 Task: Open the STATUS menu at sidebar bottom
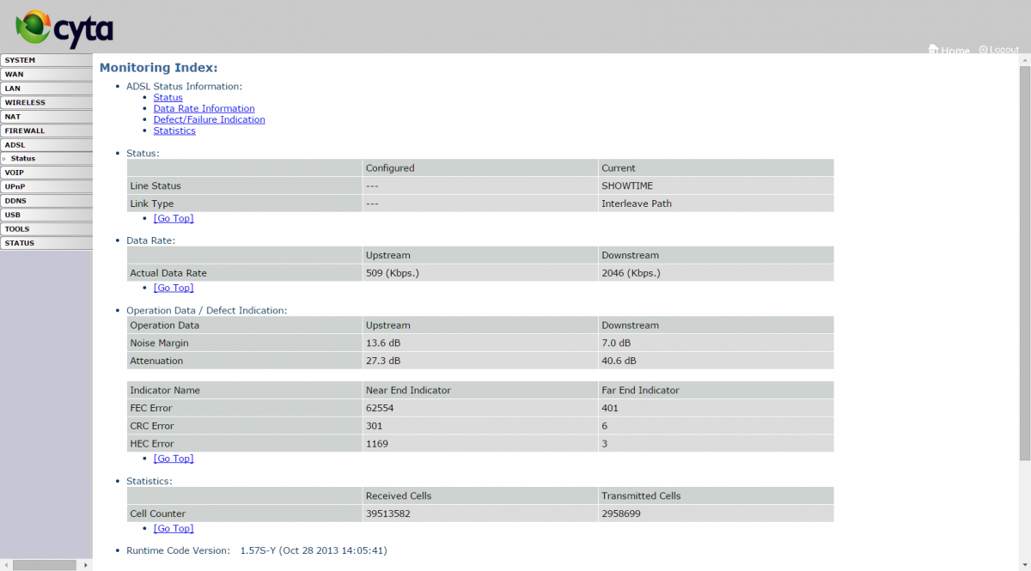[46, 243]
